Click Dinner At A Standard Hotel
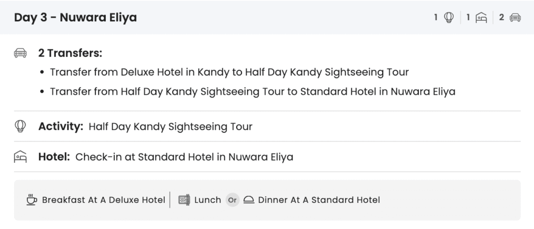Viewport: 534px width, 229px height. tap(319, 200)
